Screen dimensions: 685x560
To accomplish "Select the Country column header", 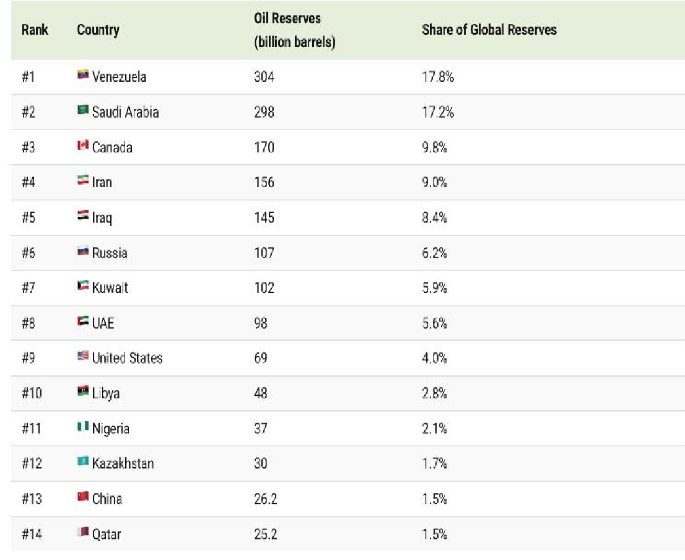I will [x=98, y=30].
